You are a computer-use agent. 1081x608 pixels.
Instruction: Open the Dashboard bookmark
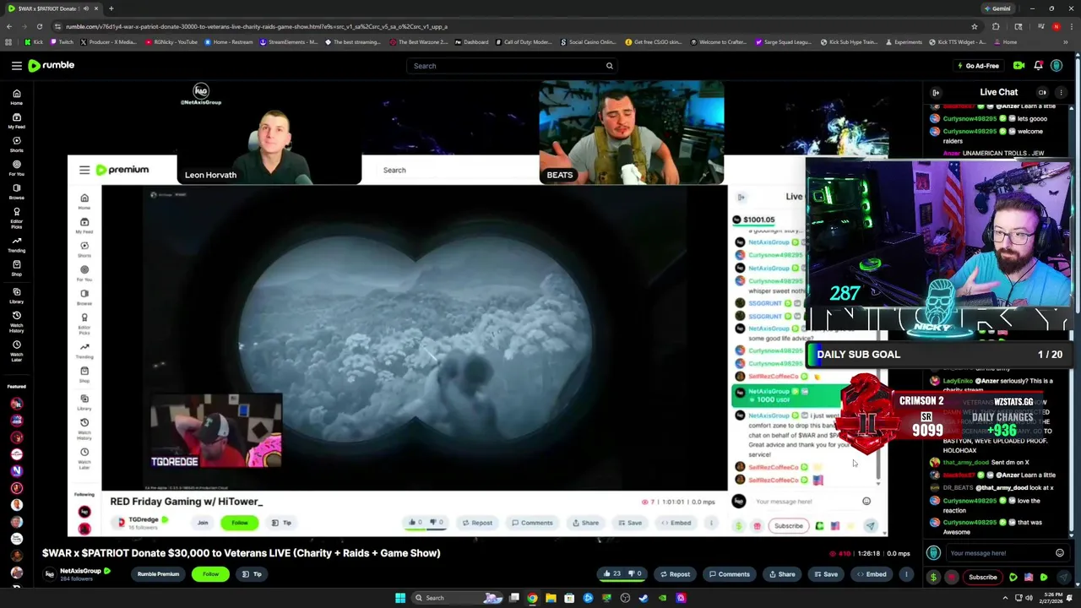471,42
